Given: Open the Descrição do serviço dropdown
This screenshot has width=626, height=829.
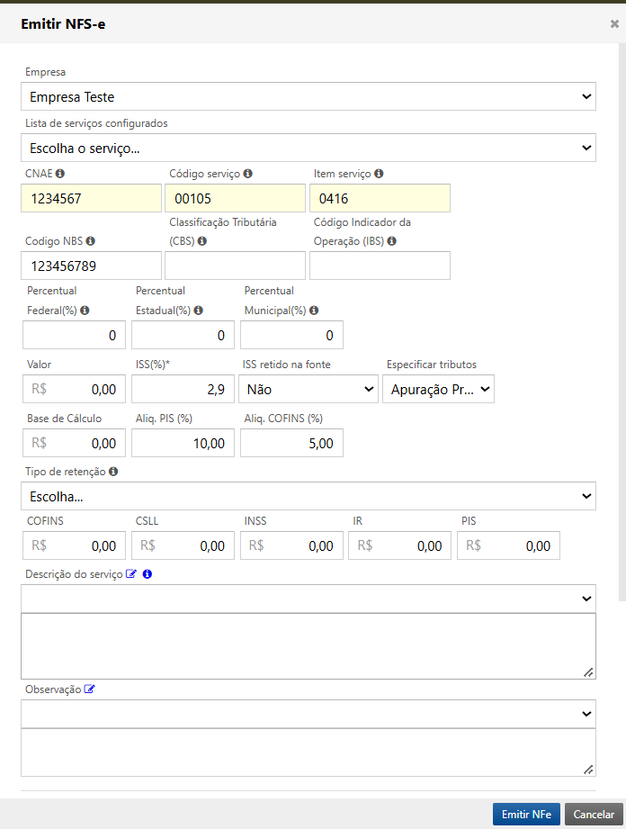Looking at the screenshot, I should (x=309, y=599).
